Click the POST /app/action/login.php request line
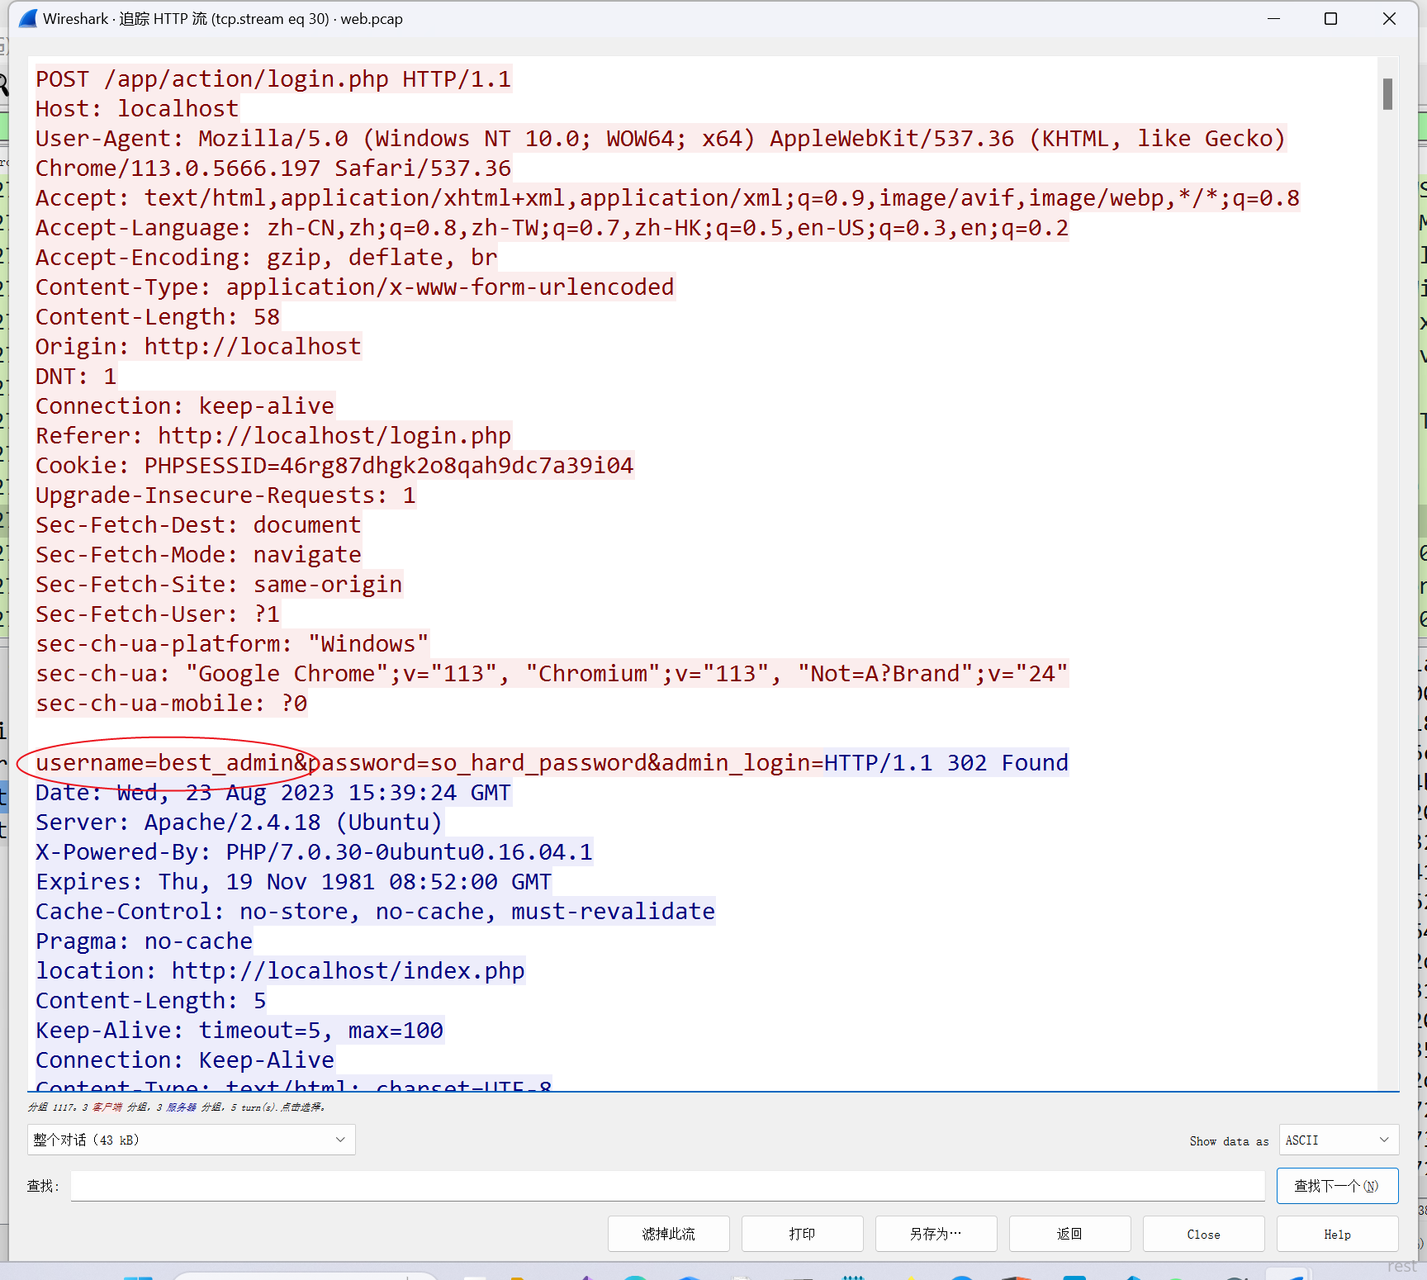 tap(273, 79)
